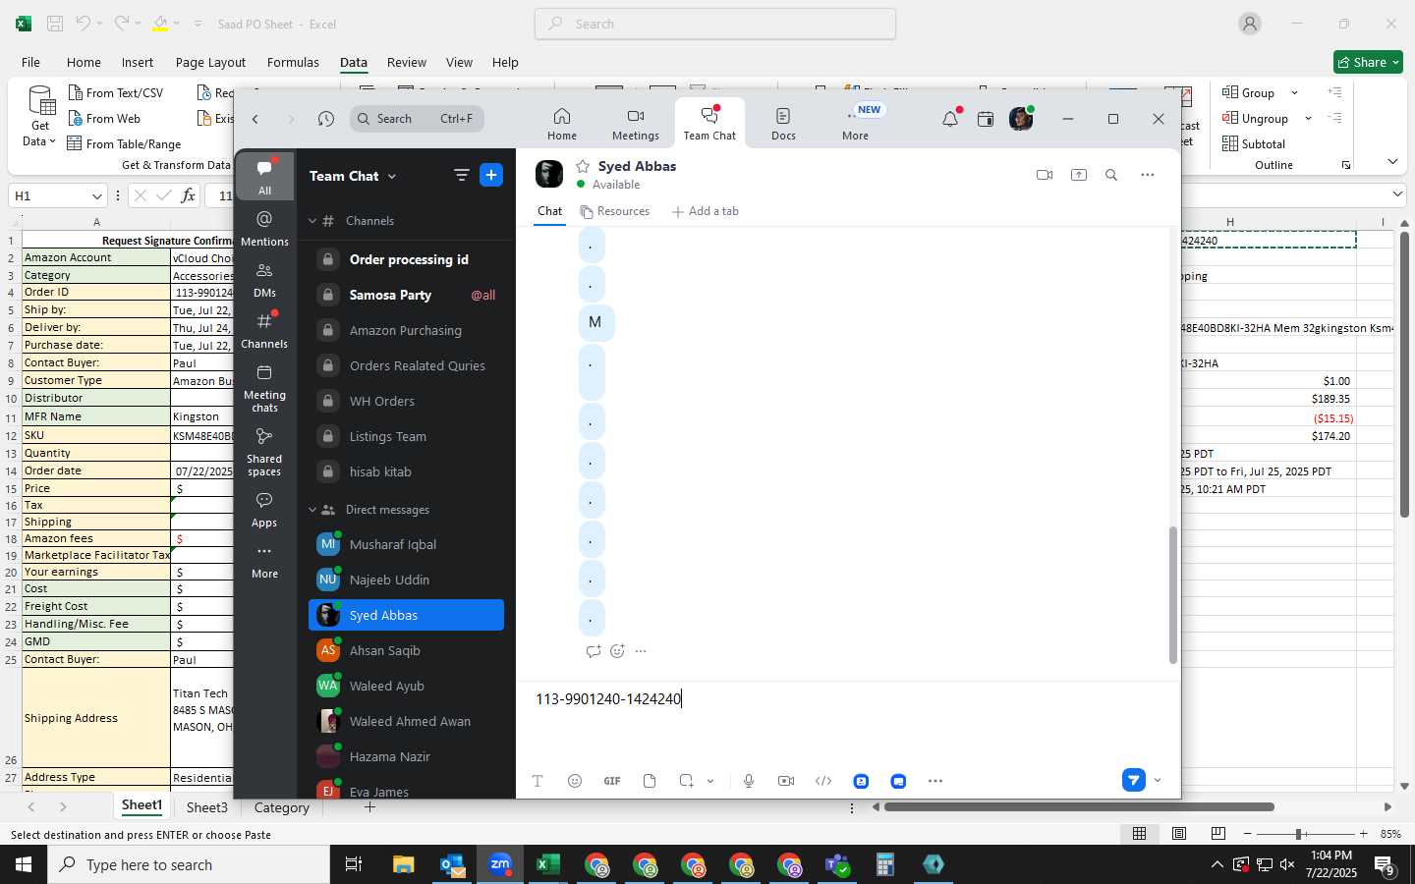Open send options next to the send button
Image resolution: width=1415 pixels, height=884 pixels.
1158,780
